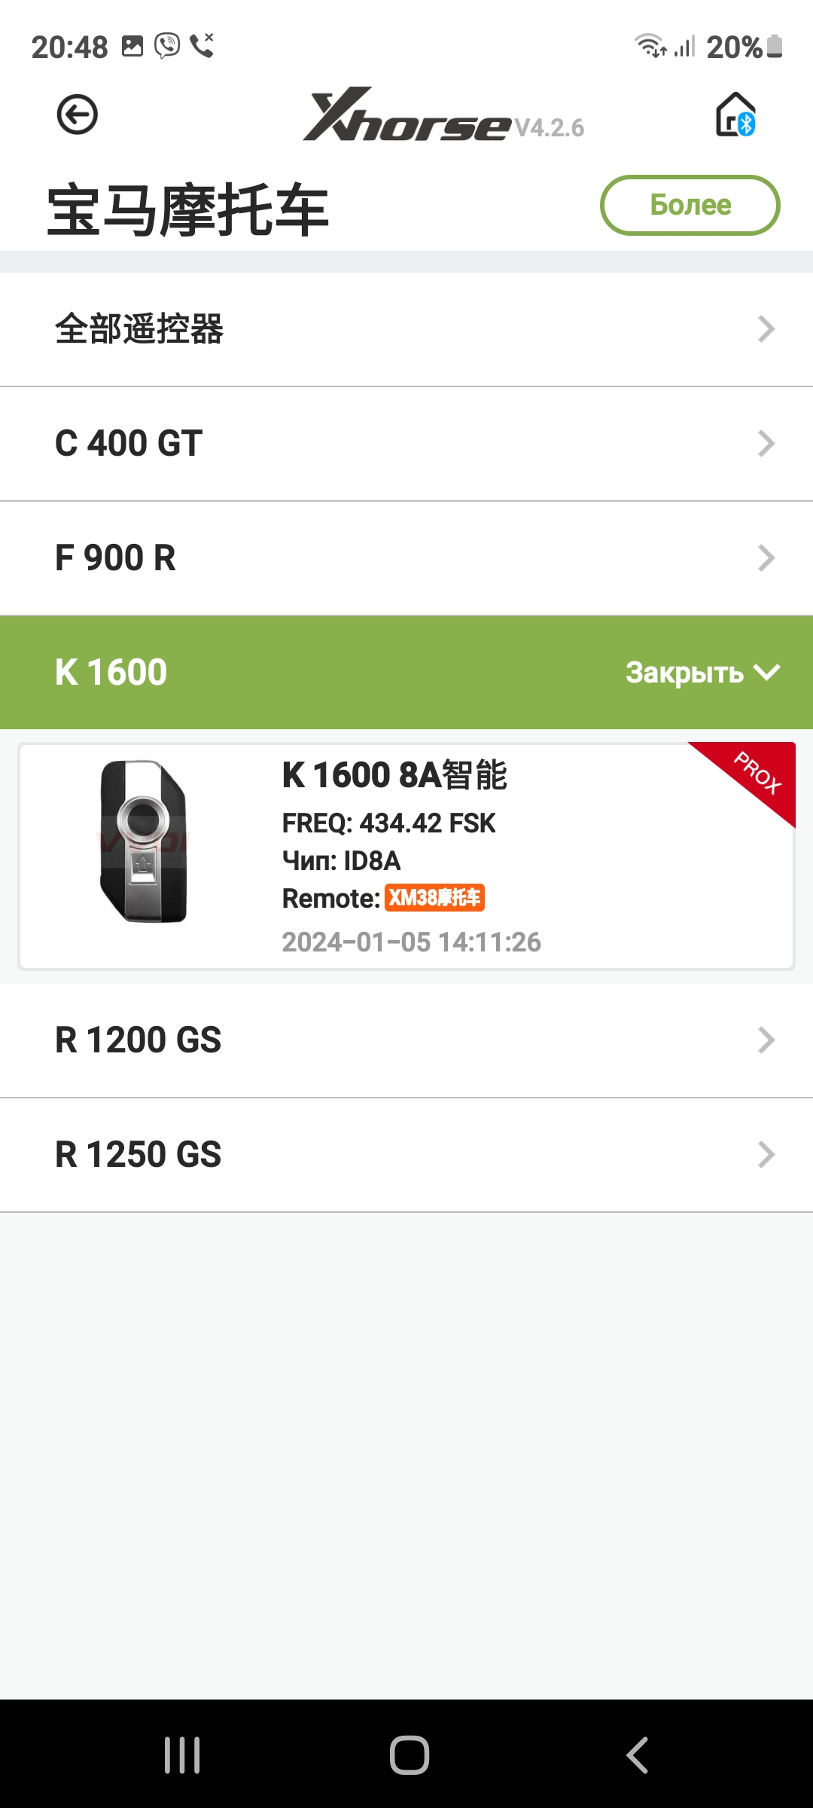Expand the F 900 R chevron
The width and height of the screenshot is (813, 1808).
(766, 558)
